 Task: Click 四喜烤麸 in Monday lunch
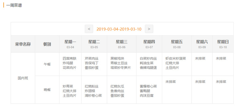click(70, 59)
